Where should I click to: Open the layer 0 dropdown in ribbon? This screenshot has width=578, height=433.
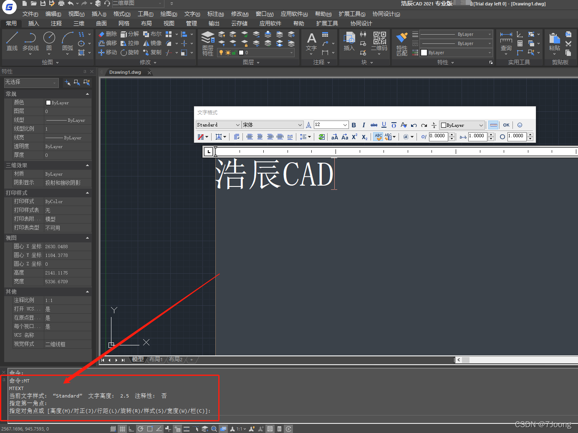[291, 53]
